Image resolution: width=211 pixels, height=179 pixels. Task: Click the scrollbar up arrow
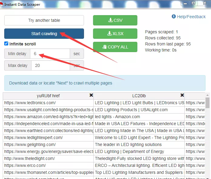point(207,95)
